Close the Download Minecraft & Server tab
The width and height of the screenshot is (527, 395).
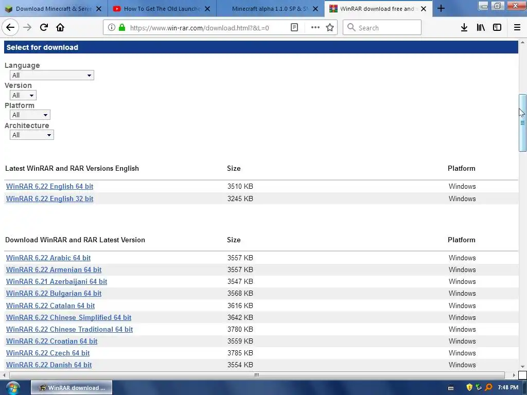pyautogui.click(x=99, y=9)
